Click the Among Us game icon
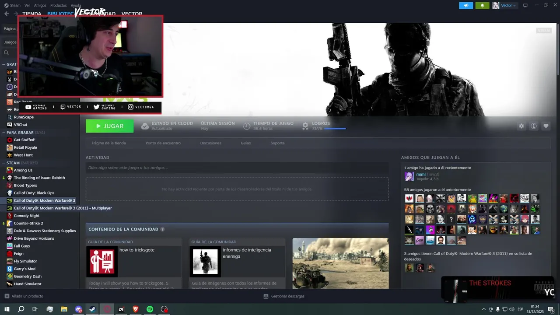This screenshot has width=560, height=315. point(10,170)
